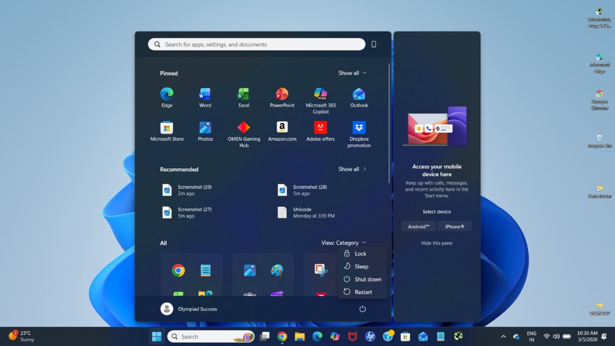Choose Restart from the power menu
615x346 pixels.
tap(363, 292)
